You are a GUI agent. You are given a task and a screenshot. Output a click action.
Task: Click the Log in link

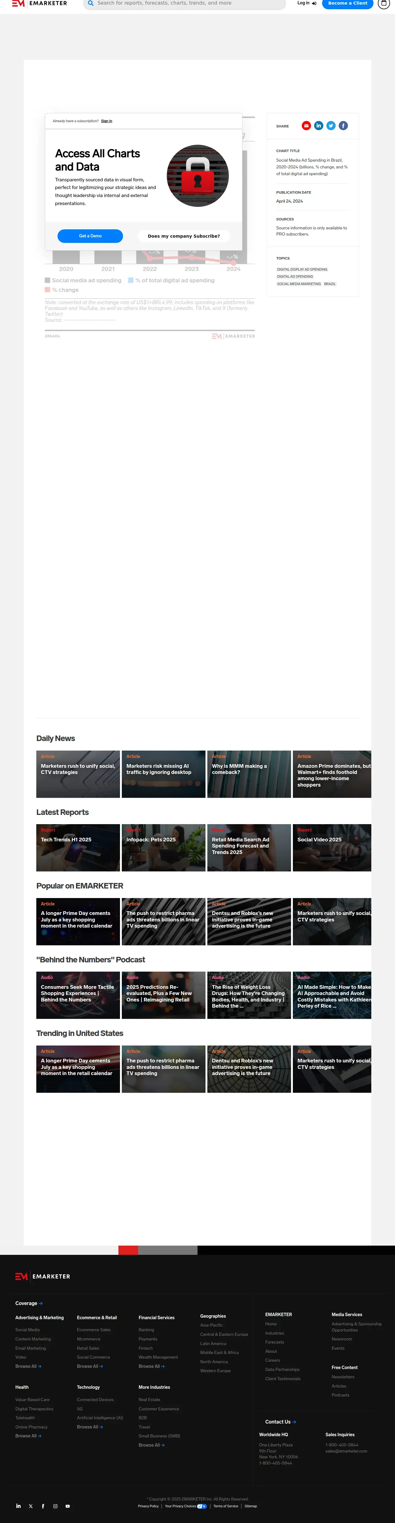click(306, 4)
